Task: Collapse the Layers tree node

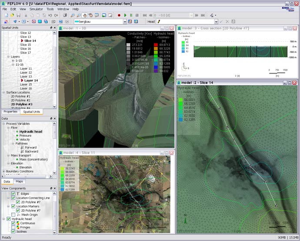Action: tap(8, 57)
